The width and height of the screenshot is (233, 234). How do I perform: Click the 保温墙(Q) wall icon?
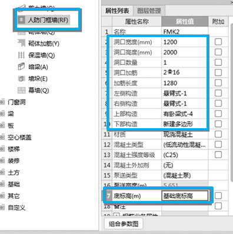click(x=21, y=55)
